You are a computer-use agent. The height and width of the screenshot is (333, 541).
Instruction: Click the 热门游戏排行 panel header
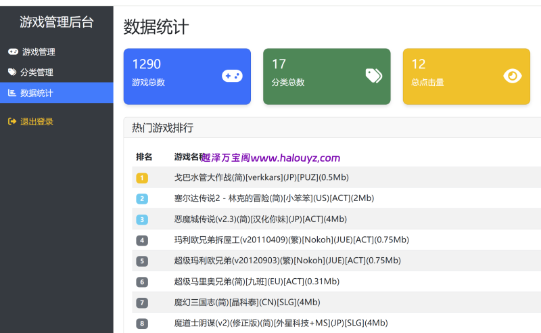(332, 128)
